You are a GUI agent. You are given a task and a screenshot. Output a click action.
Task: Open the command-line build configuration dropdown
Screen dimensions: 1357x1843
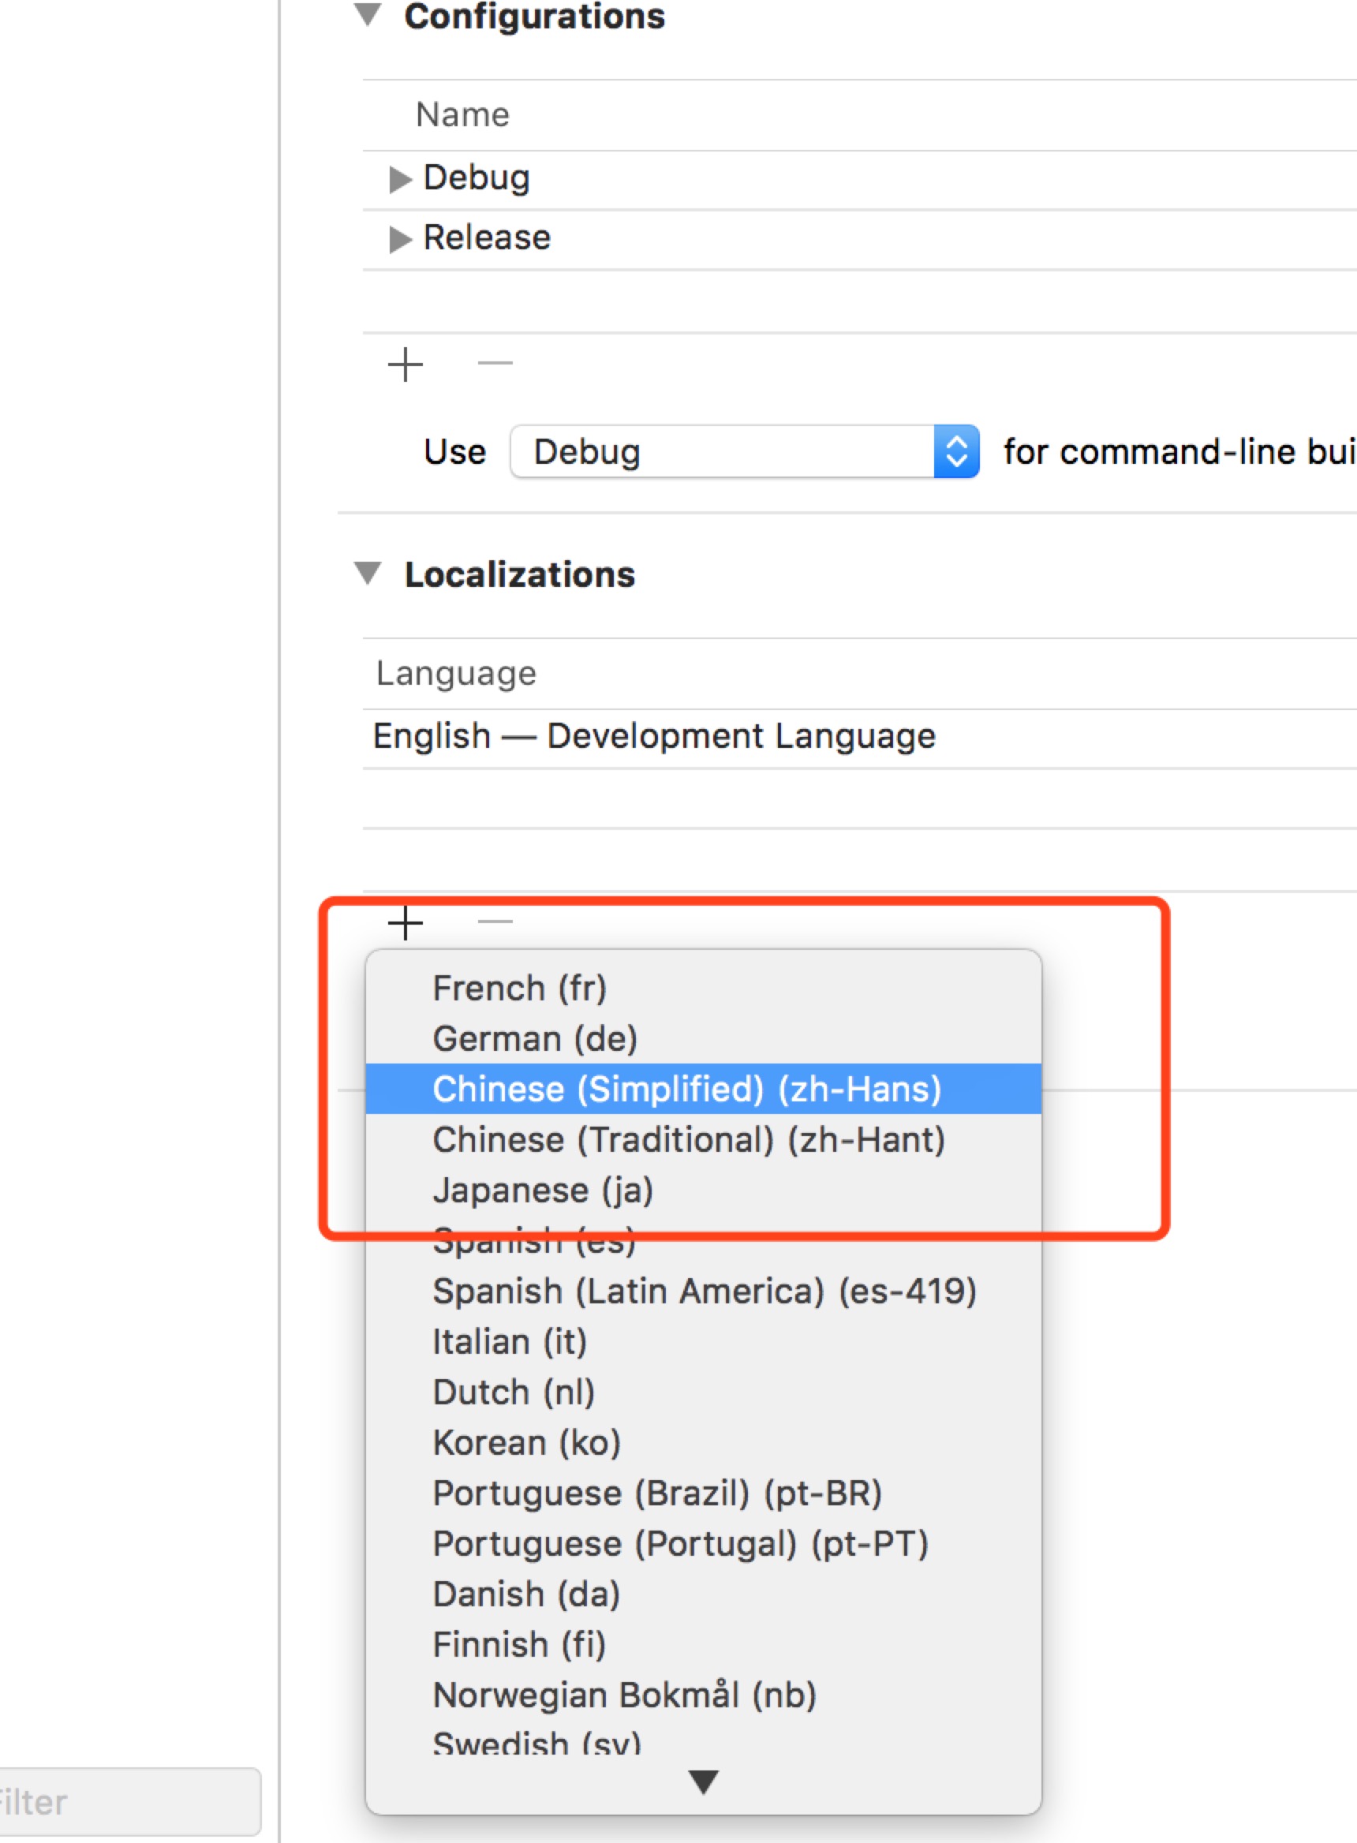click(x=743, y=452)
